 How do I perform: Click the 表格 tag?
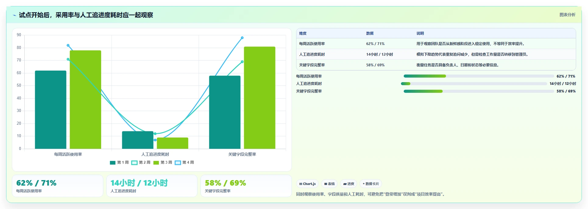point(329,184)
